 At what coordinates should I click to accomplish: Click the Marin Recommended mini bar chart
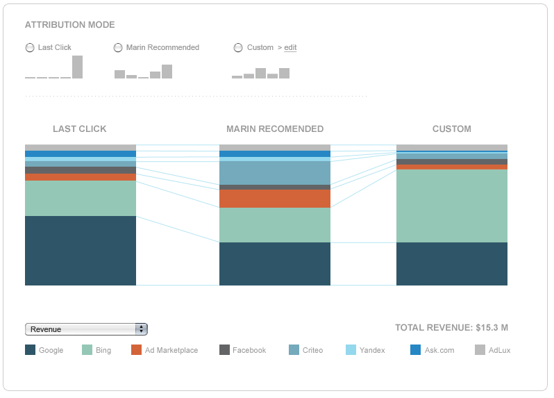click(x=143, y=72)
